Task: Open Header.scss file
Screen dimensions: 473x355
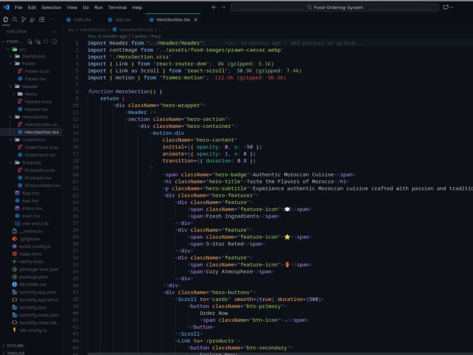Action: click(38, 102)
